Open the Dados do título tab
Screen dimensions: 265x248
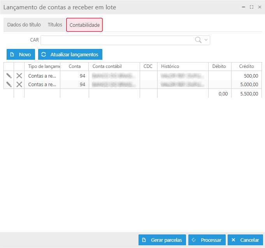[x=24, y=25]
